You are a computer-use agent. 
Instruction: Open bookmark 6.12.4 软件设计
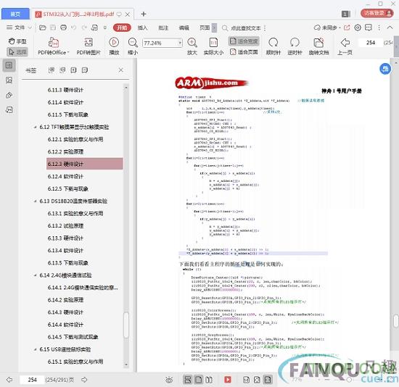pos(65,176)
